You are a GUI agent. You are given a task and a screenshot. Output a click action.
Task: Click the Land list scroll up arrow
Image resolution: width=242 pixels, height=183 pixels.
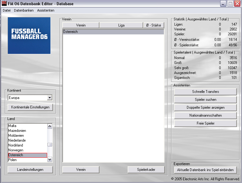tap(50, 126)
